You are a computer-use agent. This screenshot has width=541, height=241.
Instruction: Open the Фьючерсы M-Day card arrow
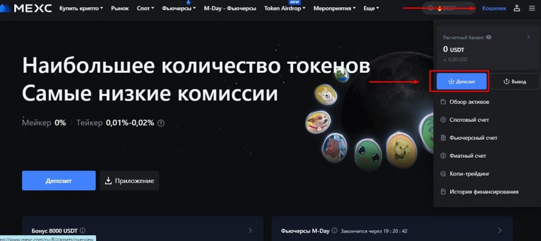(x=500, y=230)
